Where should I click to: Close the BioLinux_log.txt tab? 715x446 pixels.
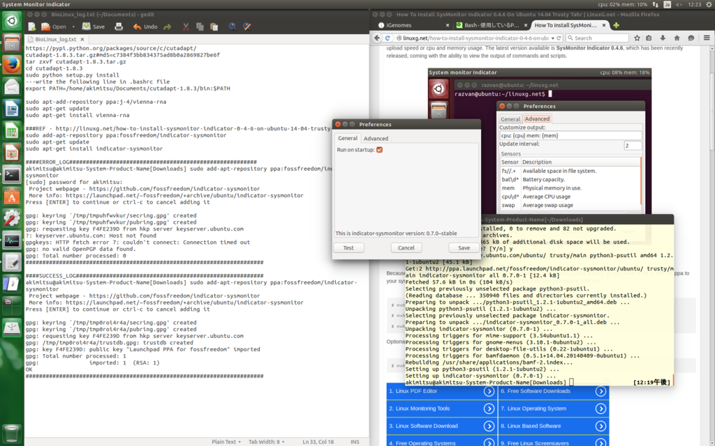(82, 40)
